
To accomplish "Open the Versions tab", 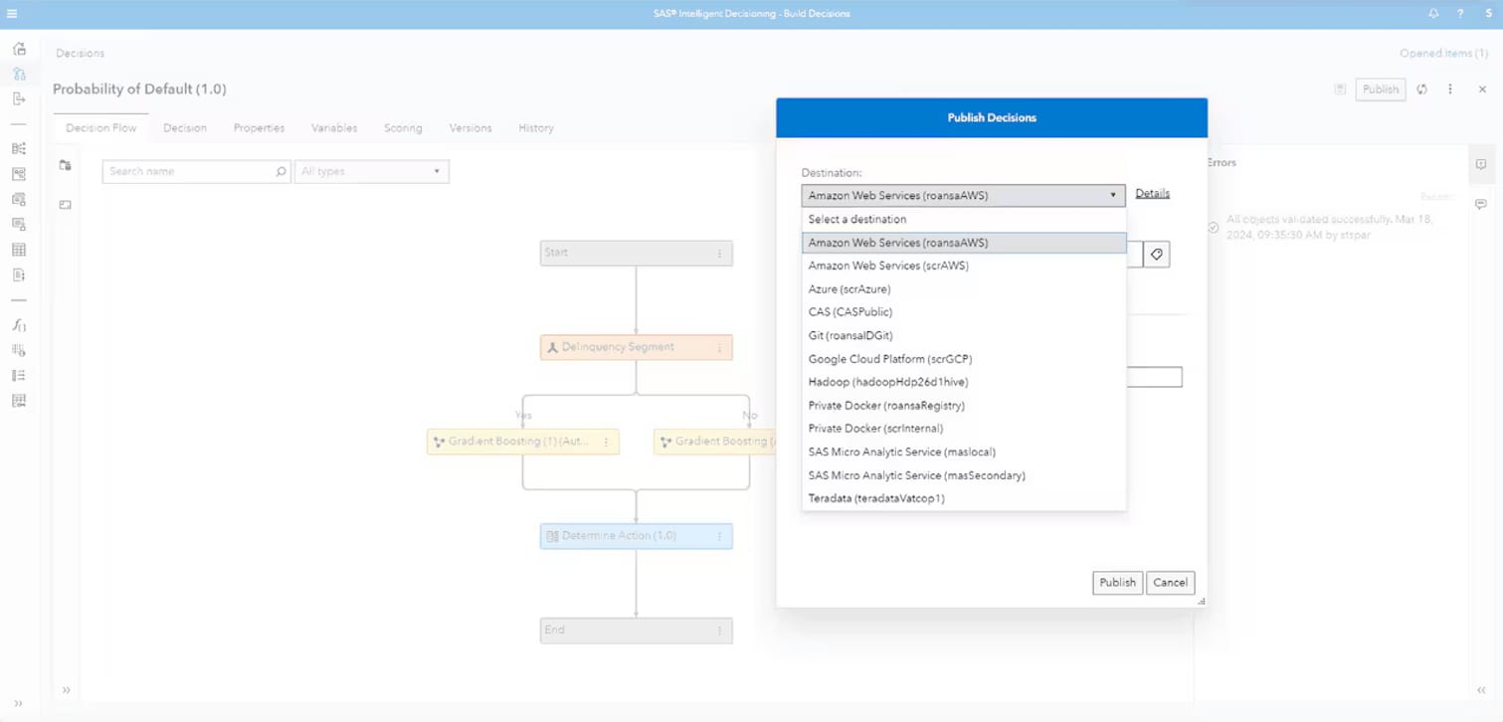I will 470,128.
